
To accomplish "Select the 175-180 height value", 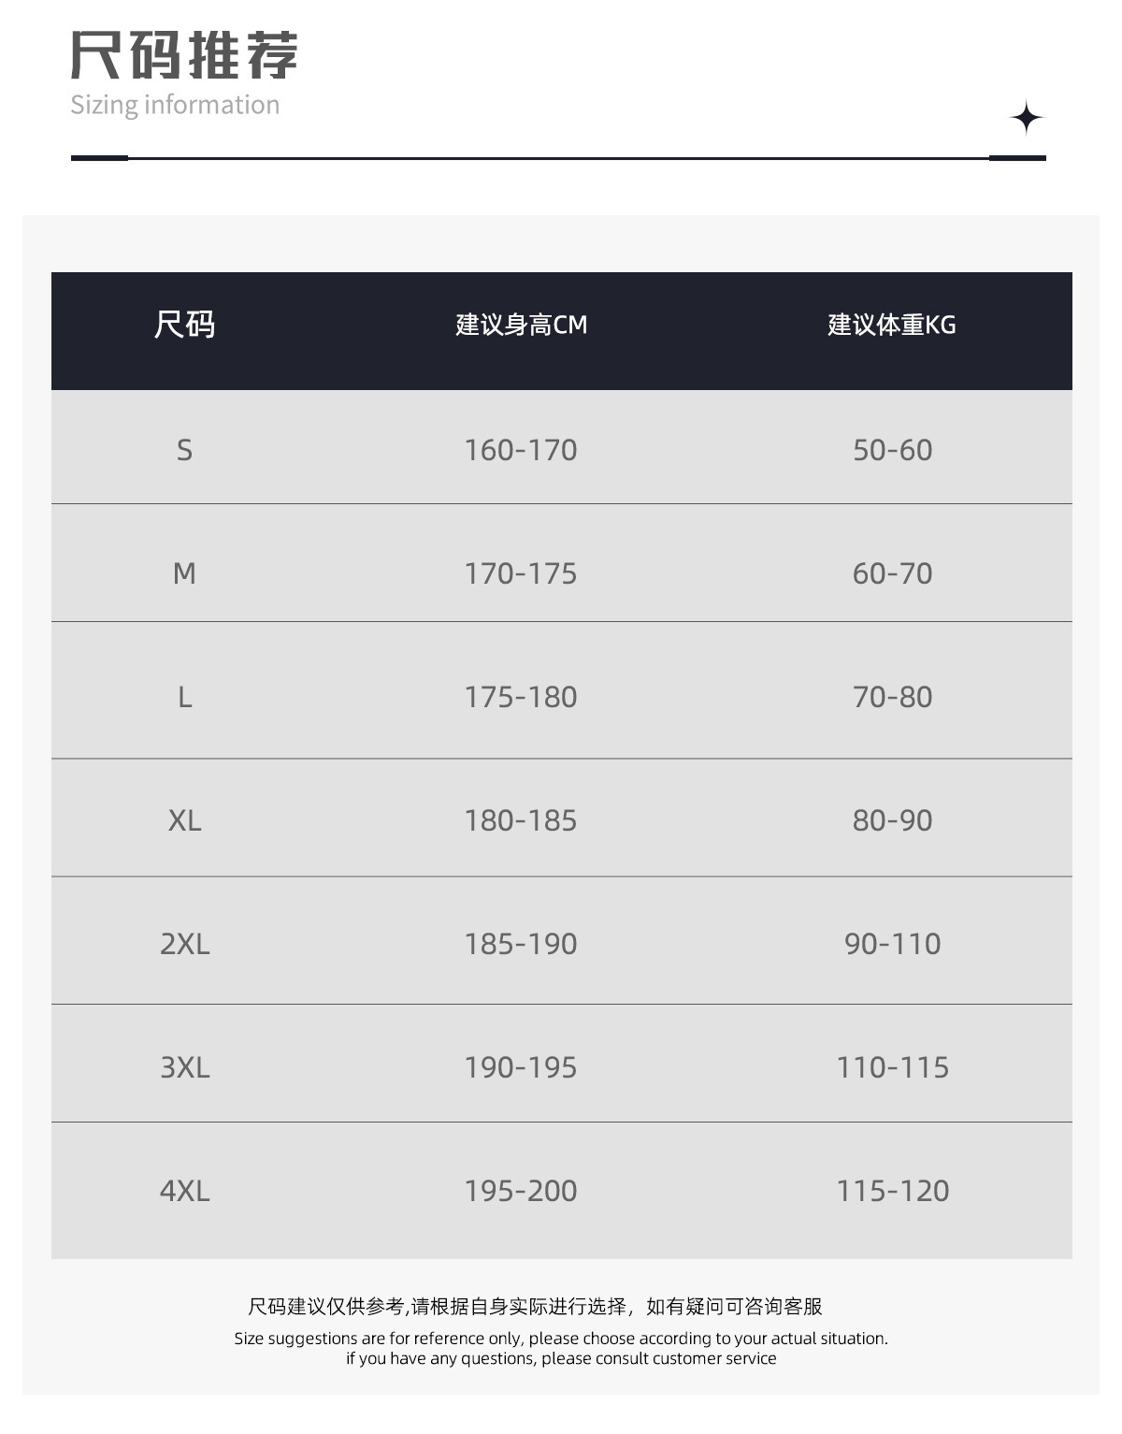I will pos(521,697).
